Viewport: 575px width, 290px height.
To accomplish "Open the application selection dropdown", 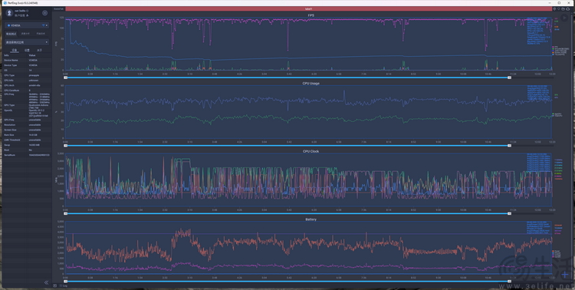I will (x=27, y=42).
